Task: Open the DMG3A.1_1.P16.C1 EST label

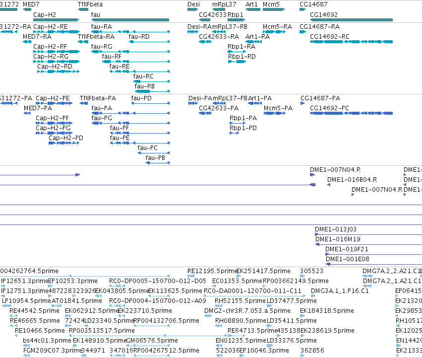Action: tap(340, 291)
